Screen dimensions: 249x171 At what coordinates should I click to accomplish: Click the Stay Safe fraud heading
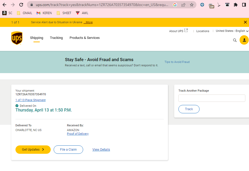tap(99, 60)
